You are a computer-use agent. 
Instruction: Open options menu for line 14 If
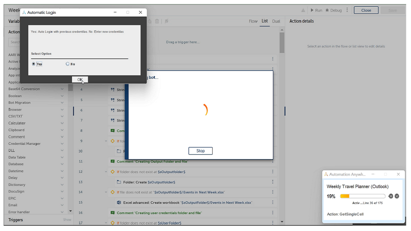(273, 192)
